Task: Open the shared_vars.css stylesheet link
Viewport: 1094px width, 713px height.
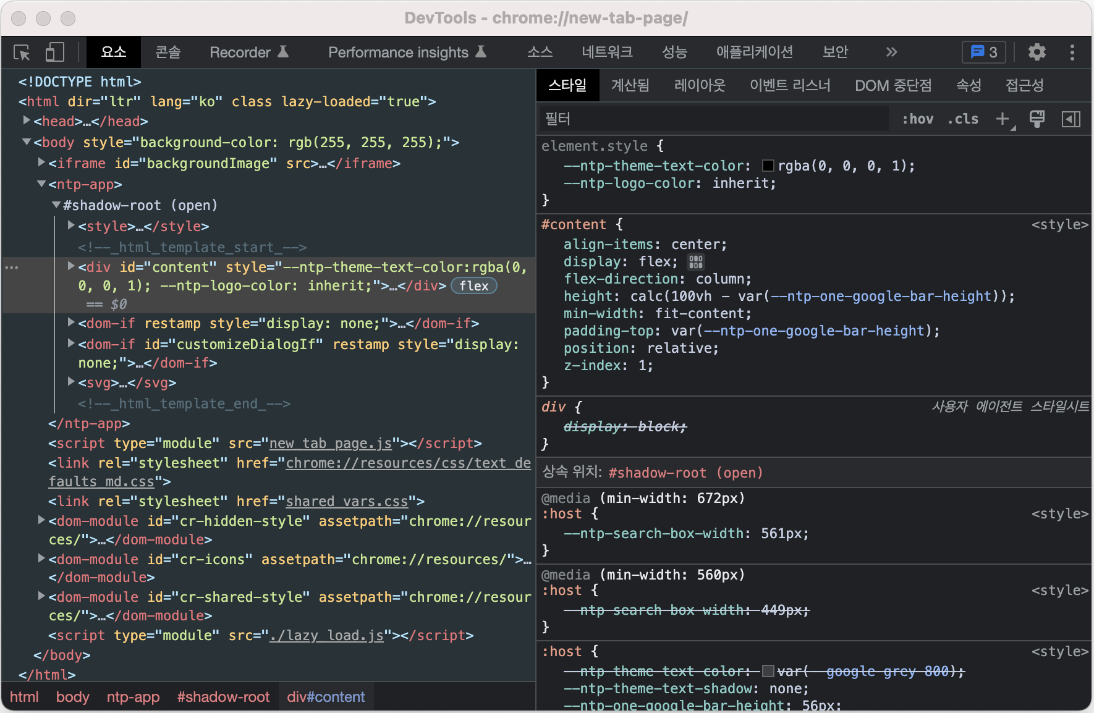Action: [x=347, y=501]
